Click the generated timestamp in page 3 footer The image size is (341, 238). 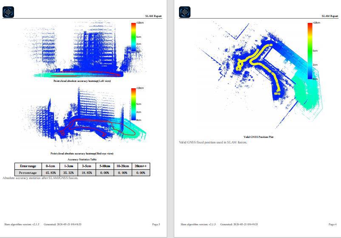[x=63, y=224]
